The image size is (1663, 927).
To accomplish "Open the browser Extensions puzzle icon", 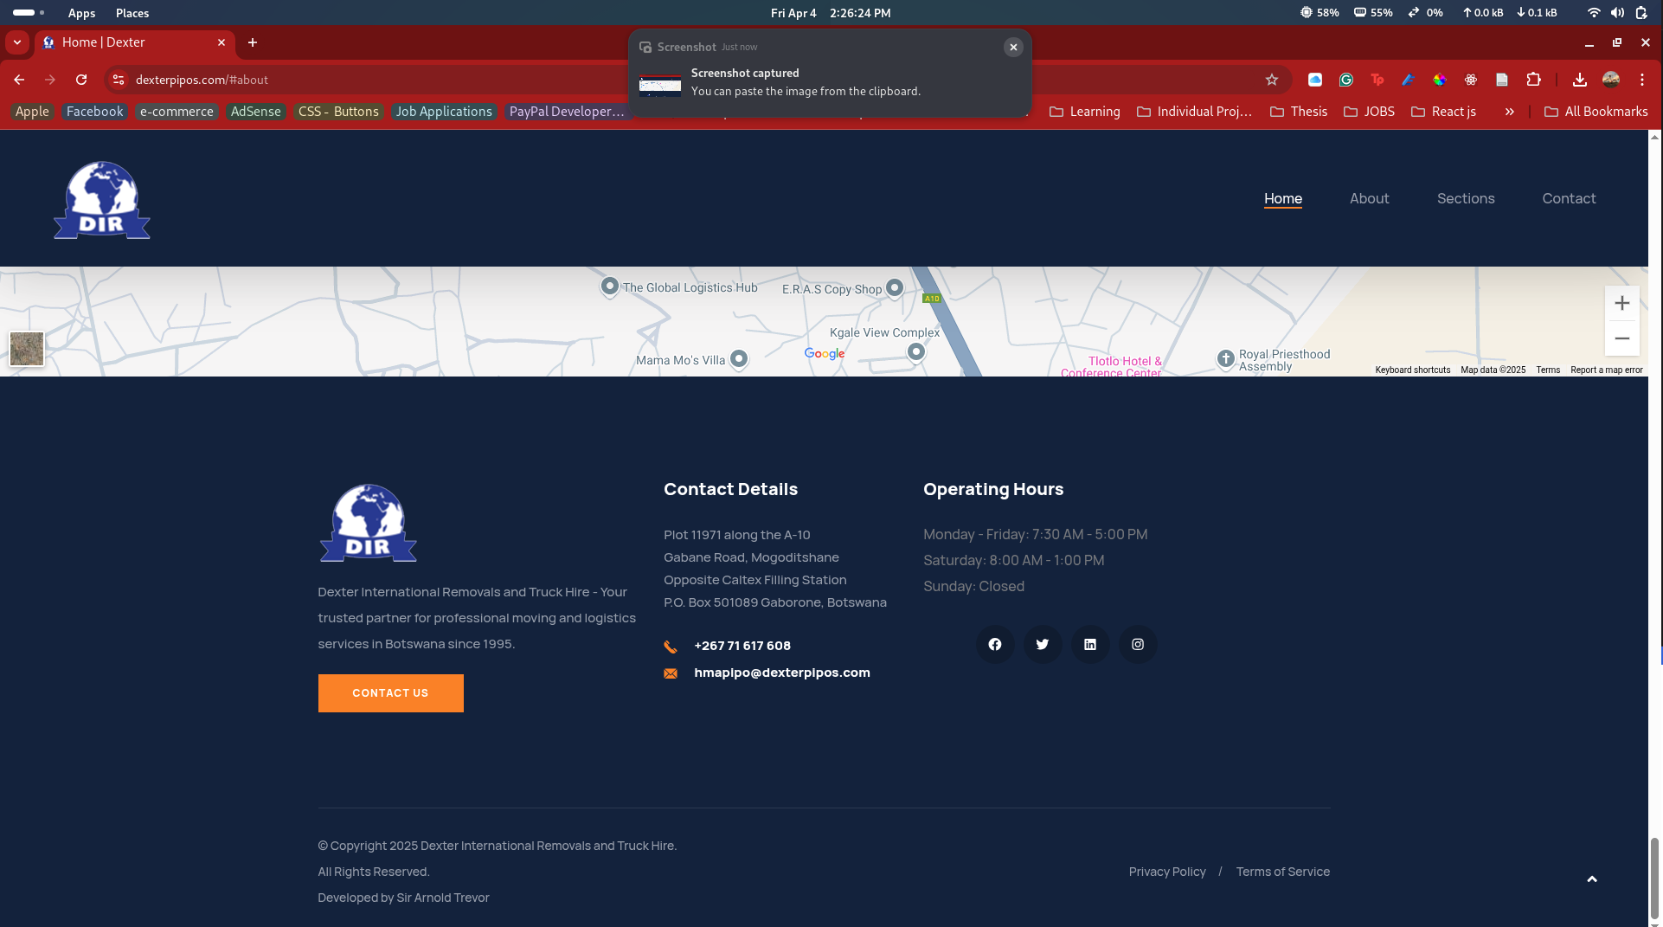I will [1533, 80].
